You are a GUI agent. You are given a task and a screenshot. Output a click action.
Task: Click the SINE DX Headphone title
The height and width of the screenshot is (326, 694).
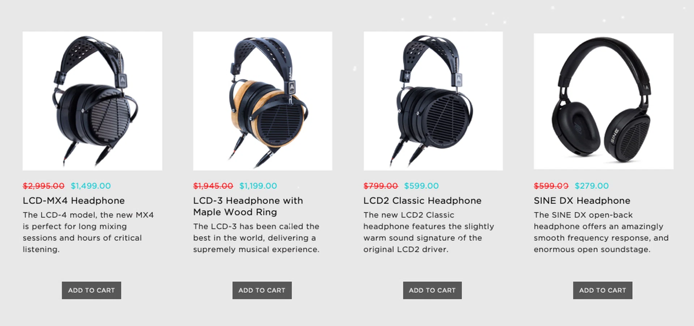click(582, 201)
